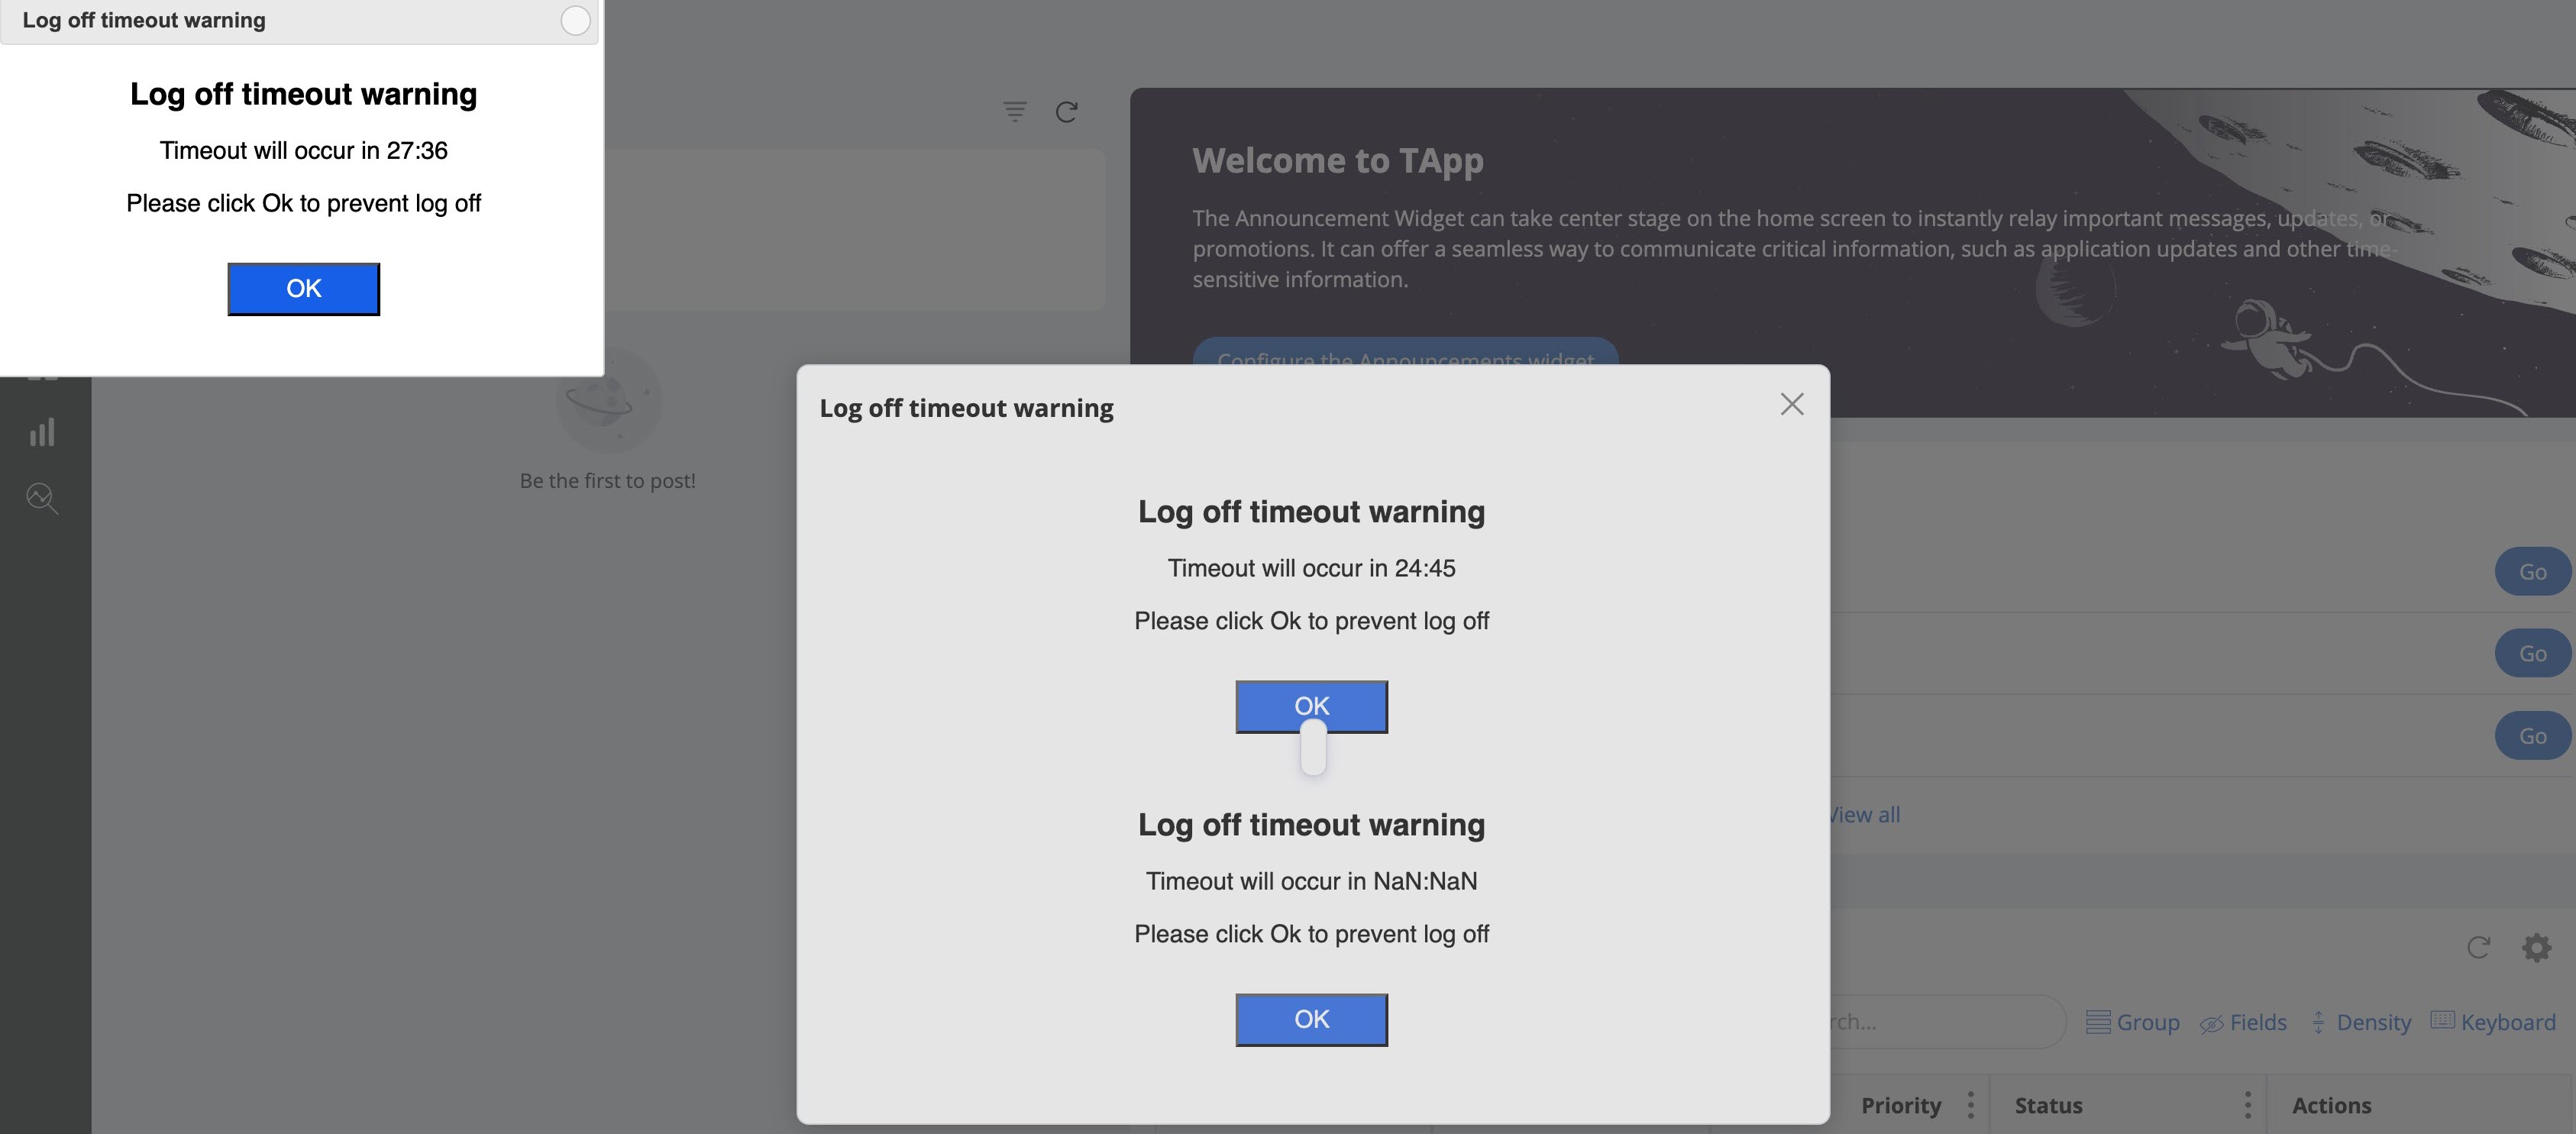Open the insights magnifier icon in sidebar
Screen dimensions: 2576x1134
pos(41,498)
